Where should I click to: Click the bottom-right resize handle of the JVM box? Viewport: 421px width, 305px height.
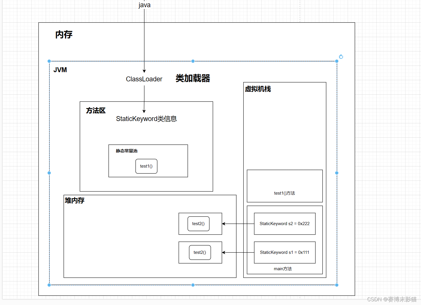pos(337,285)
